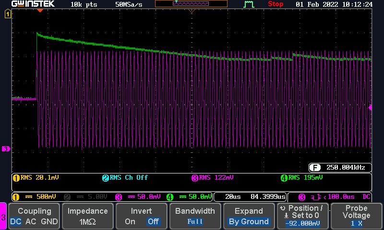Viewport: 384px width, 230px height.
Task: Click the magenta channel 3 indicator icon
Action: (x=119, y=197)
